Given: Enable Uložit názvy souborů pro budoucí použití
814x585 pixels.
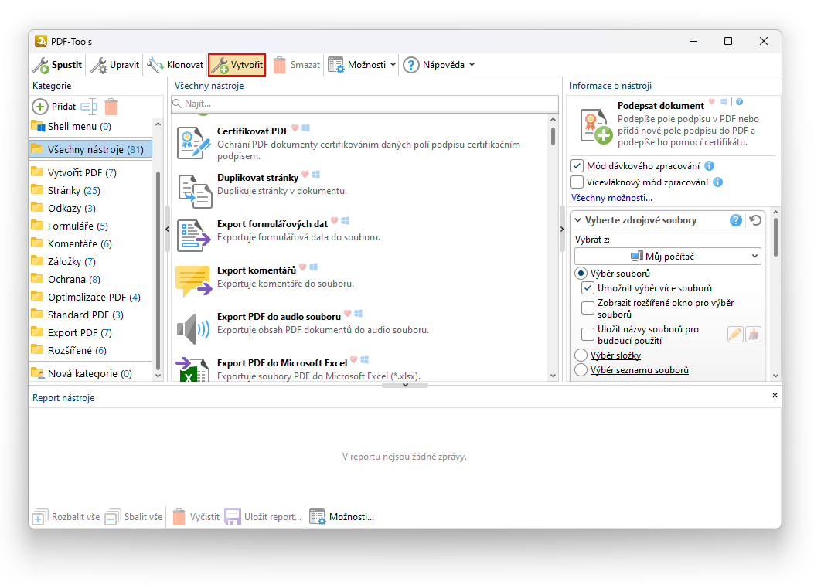Looking at the screenshot, I should [x=588, y=335].
